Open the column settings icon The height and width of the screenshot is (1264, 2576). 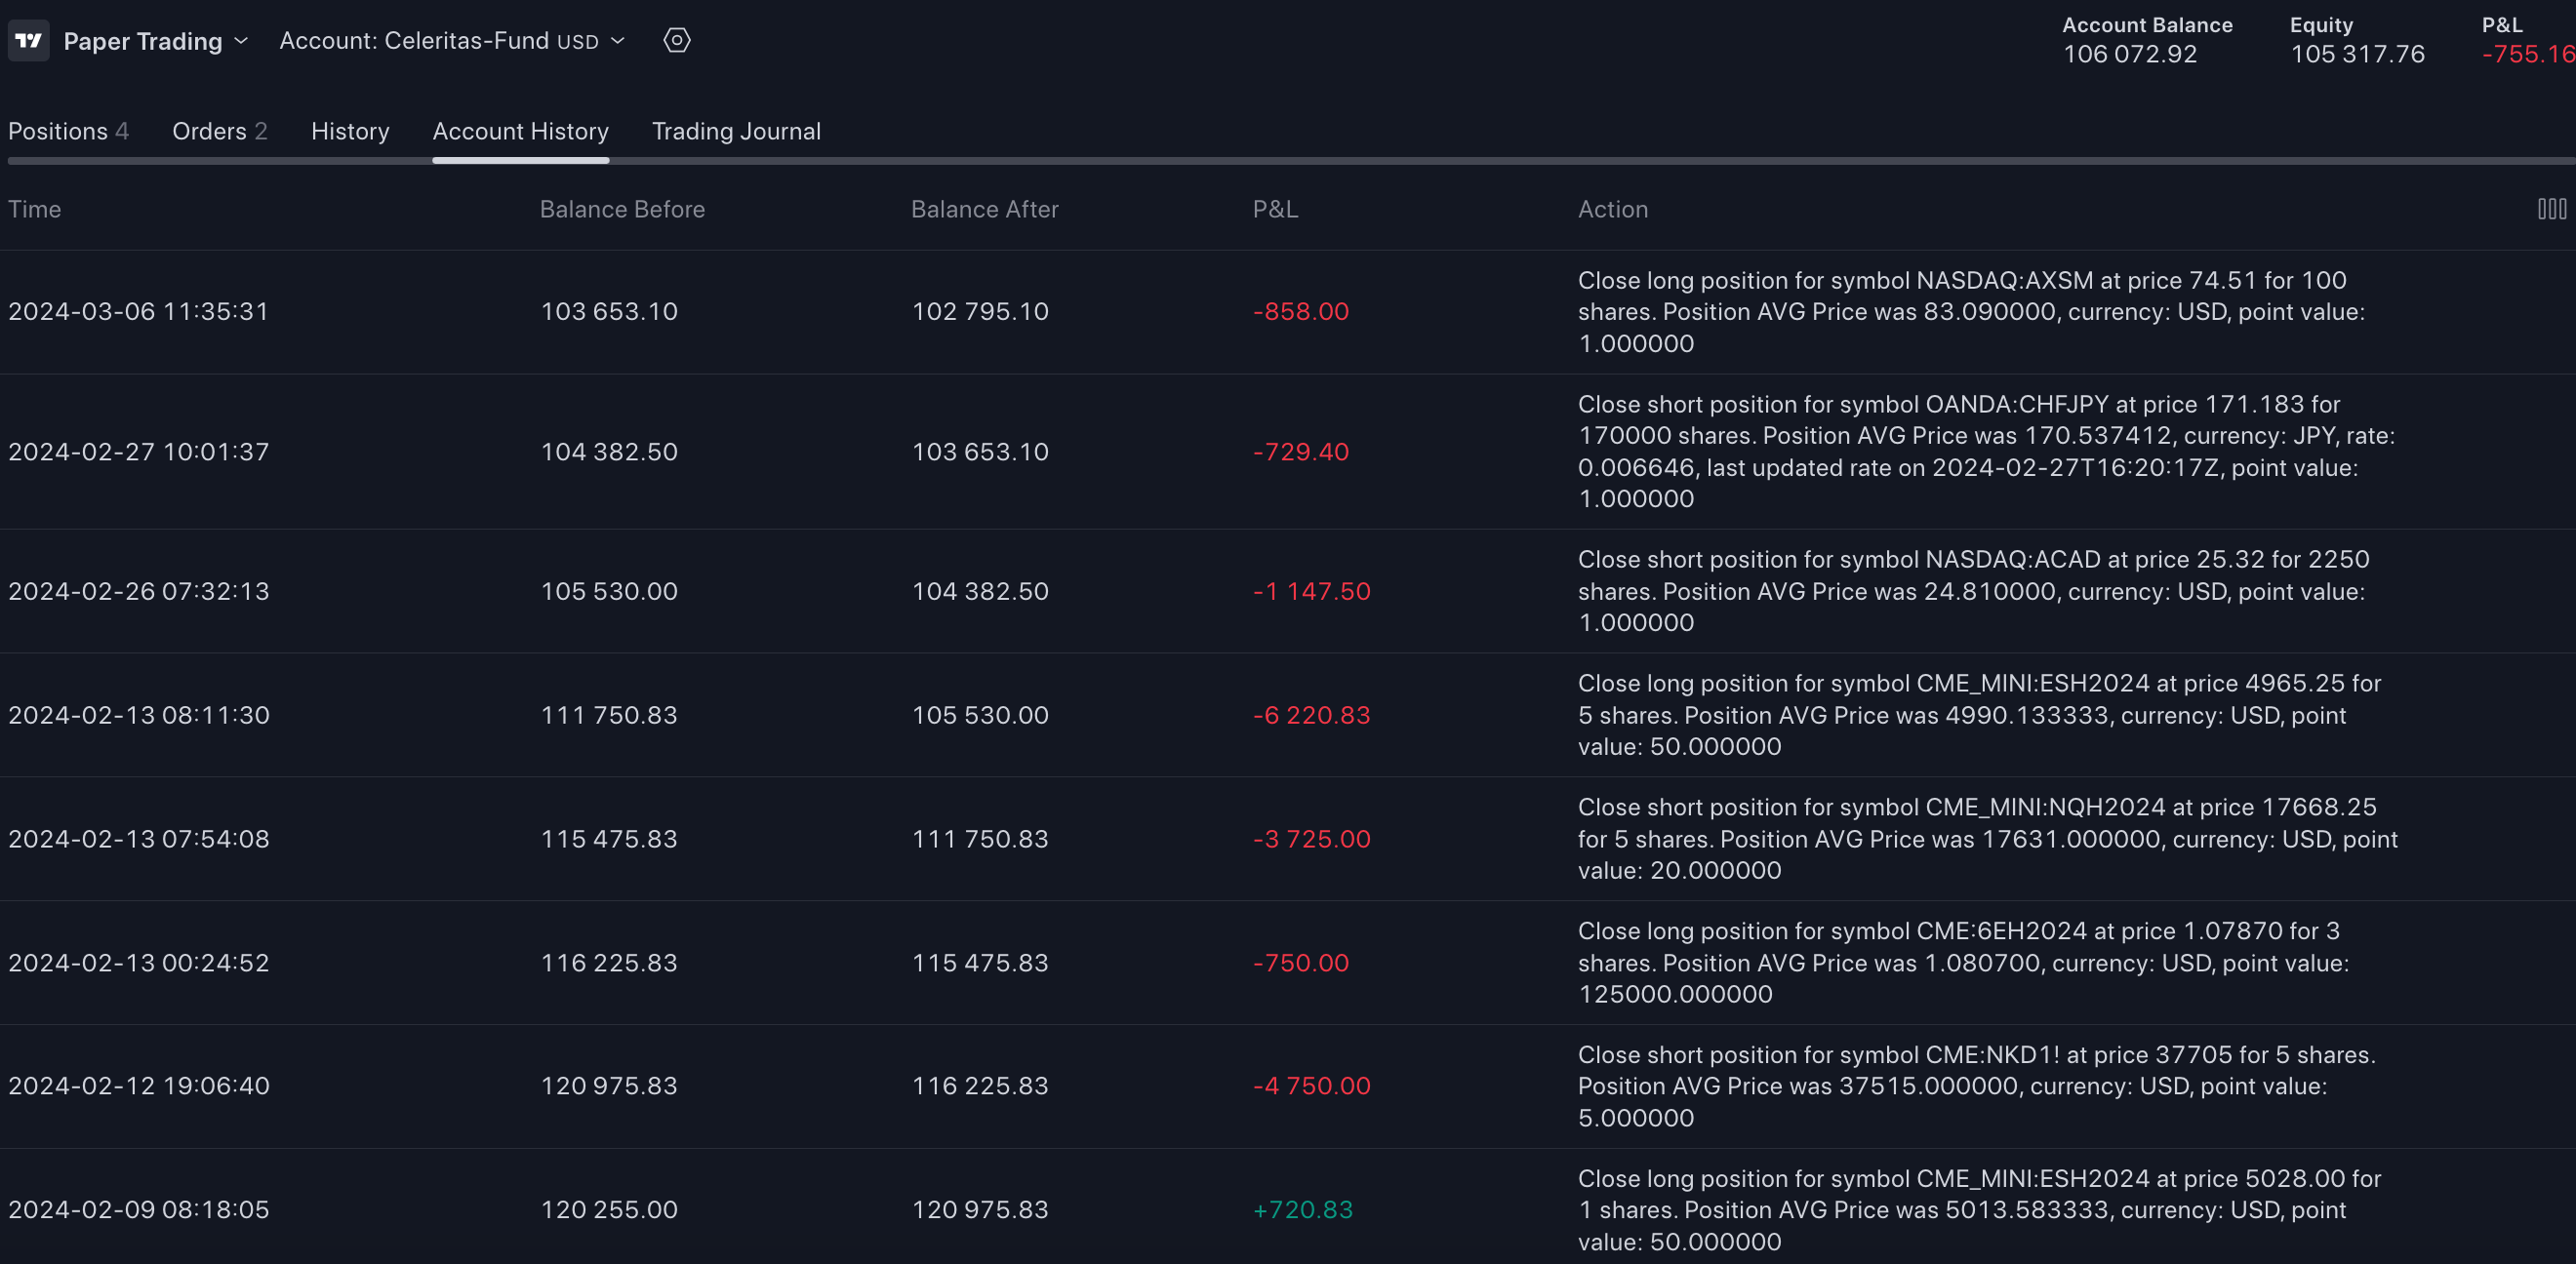tap(2551, 209)
